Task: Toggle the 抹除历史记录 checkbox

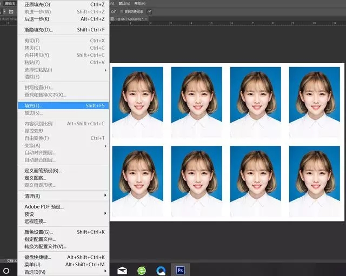Action: 121,11
